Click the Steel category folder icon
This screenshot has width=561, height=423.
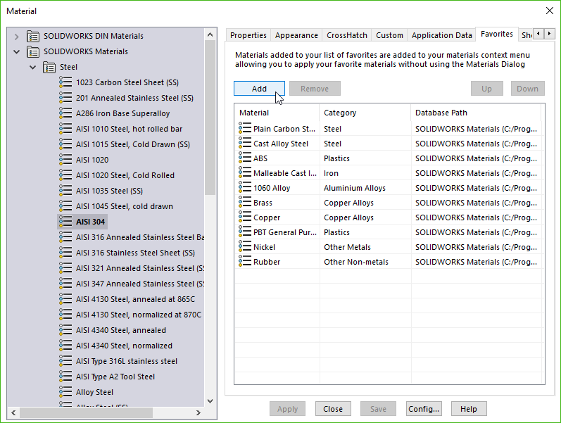(x=49, y=67)
